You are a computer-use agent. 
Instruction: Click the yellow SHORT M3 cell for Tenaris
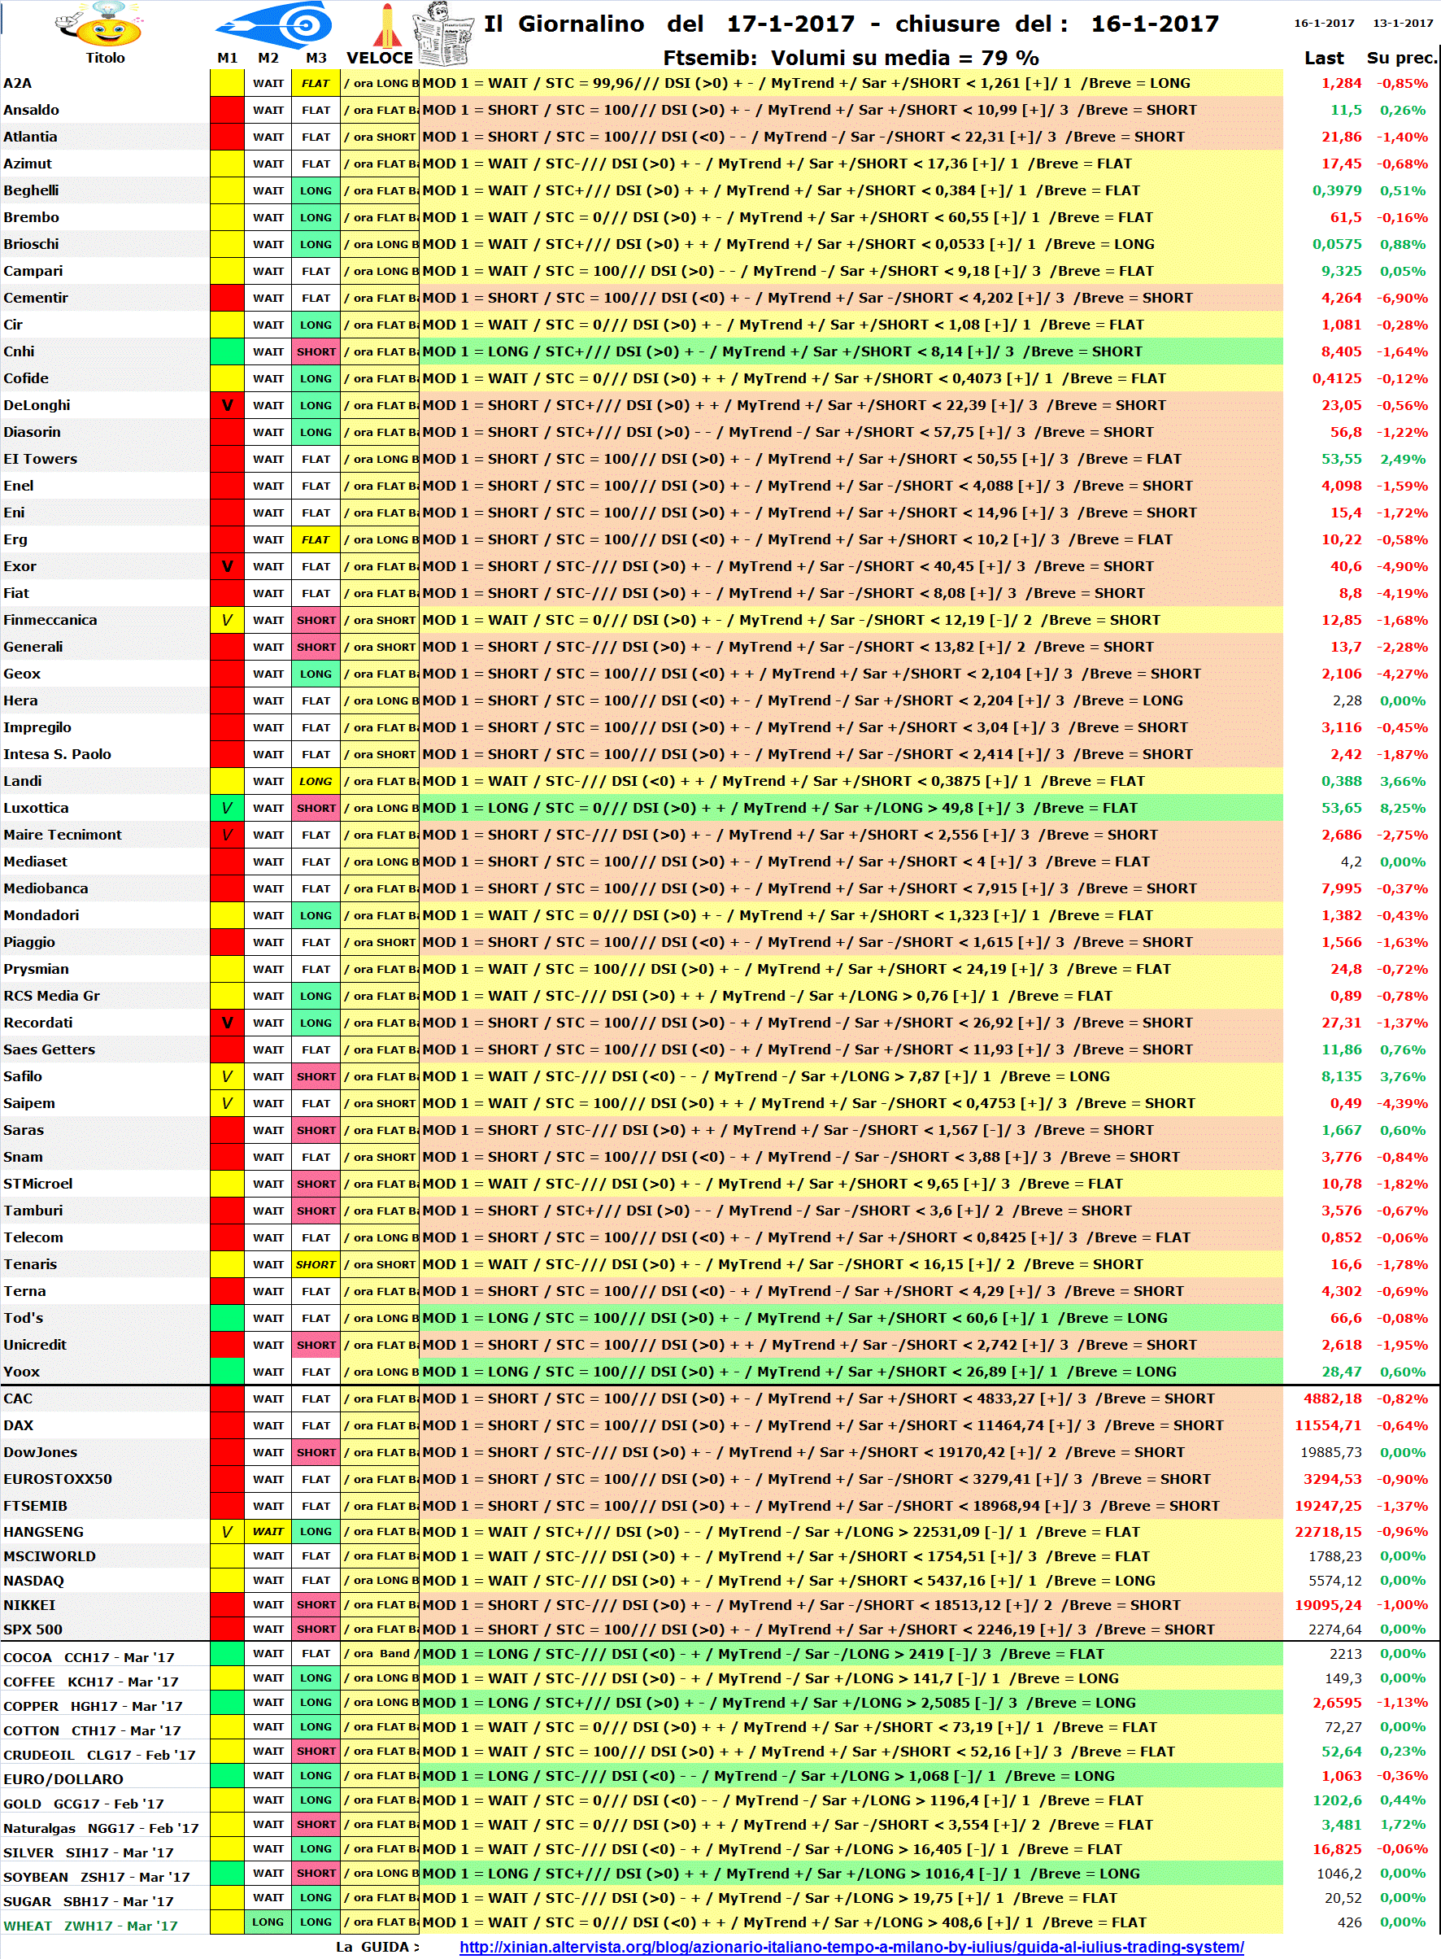[316, 1264]
